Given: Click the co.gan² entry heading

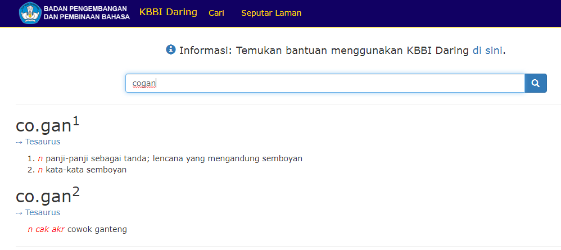Looking at the screenshot, I should tap(48, 196).
